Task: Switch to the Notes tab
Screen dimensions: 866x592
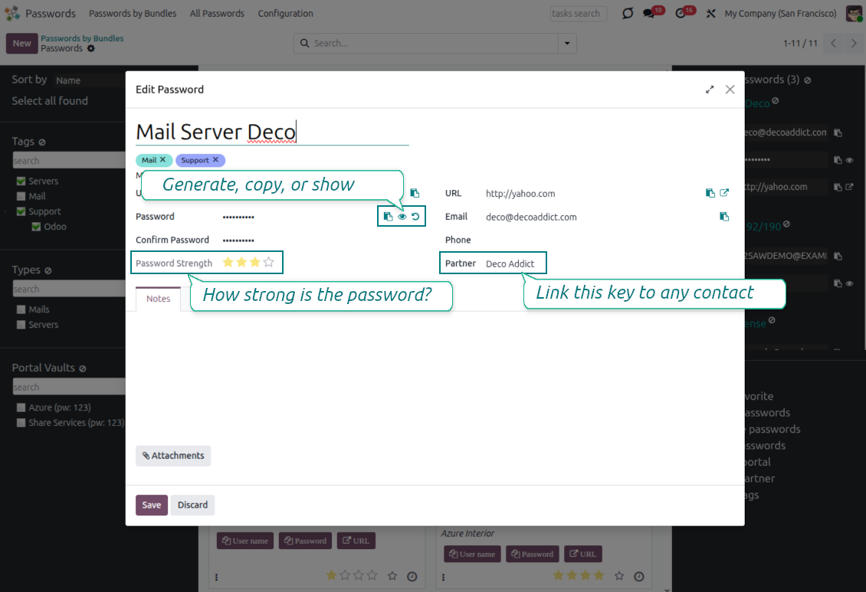Action: pyautogui.click(x=158, y=299)
